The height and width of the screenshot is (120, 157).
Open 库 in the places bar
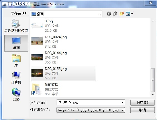(x=16, y=60)
